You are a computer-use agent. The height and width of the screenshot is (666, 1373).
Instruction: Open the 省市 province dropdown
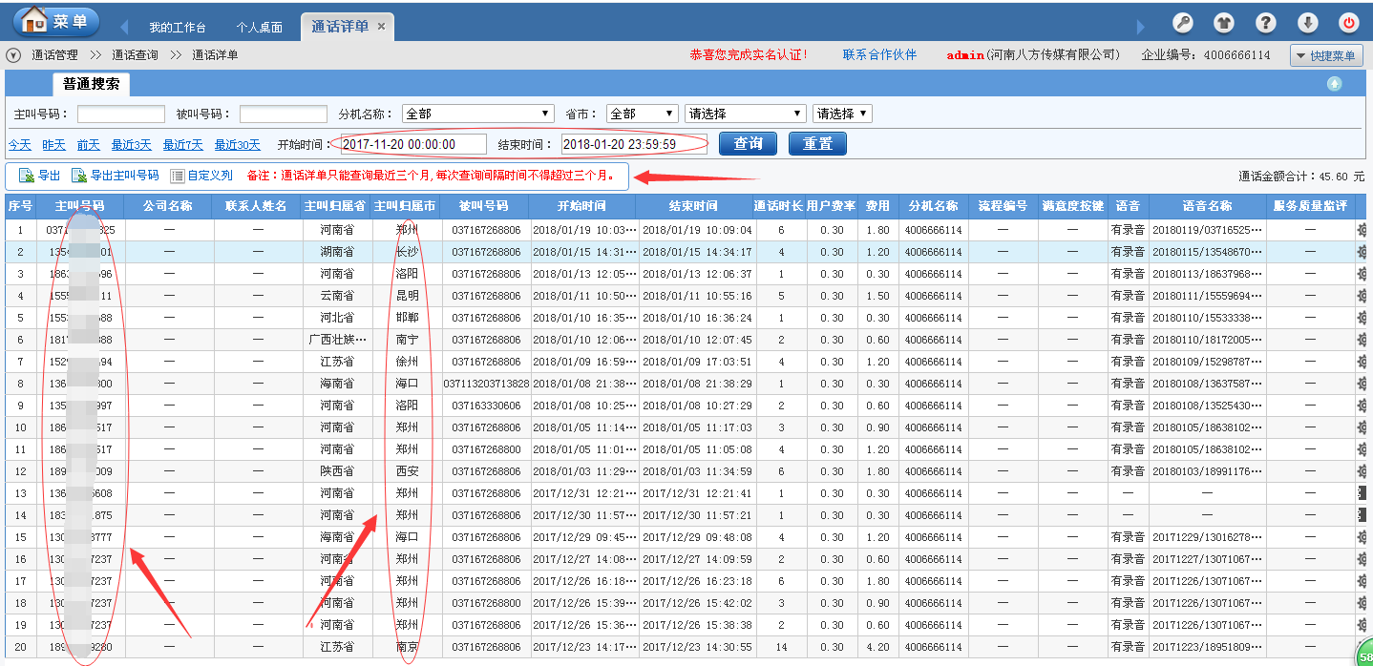pyautogui.click(x=642, y=114)
